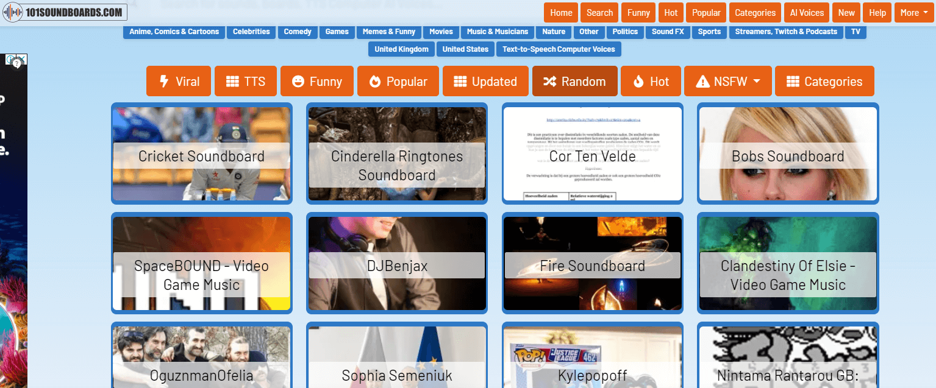Expand the NSFW dropdown arrow
The image size is (936, 388).
tap(757, 81)
